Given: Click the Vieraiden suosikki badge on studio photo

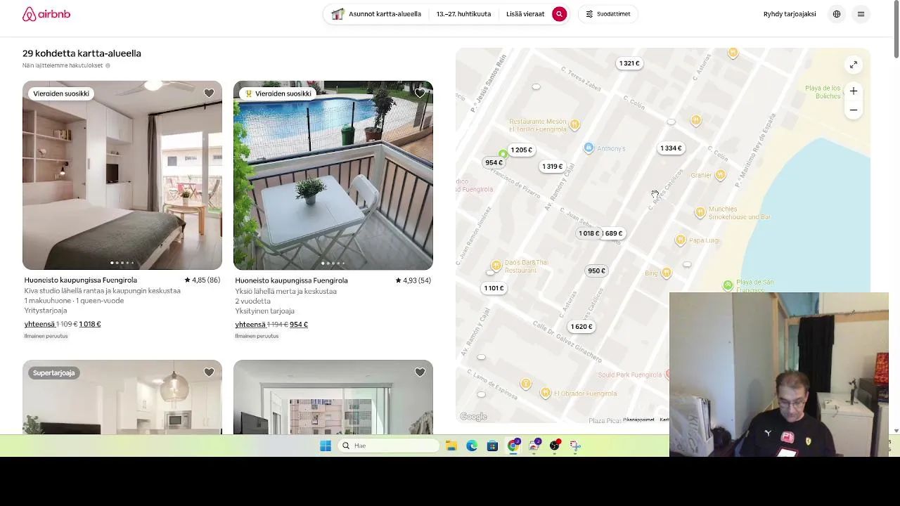Looking at the screenshot, I should click(61, 93).
